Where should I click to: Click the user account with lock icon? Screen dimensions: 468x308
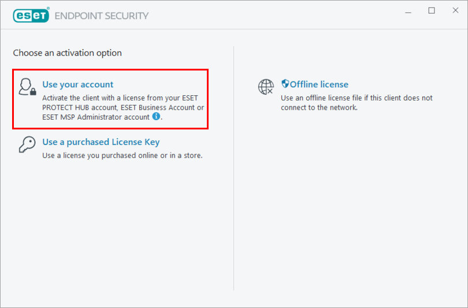pos(27,87)
